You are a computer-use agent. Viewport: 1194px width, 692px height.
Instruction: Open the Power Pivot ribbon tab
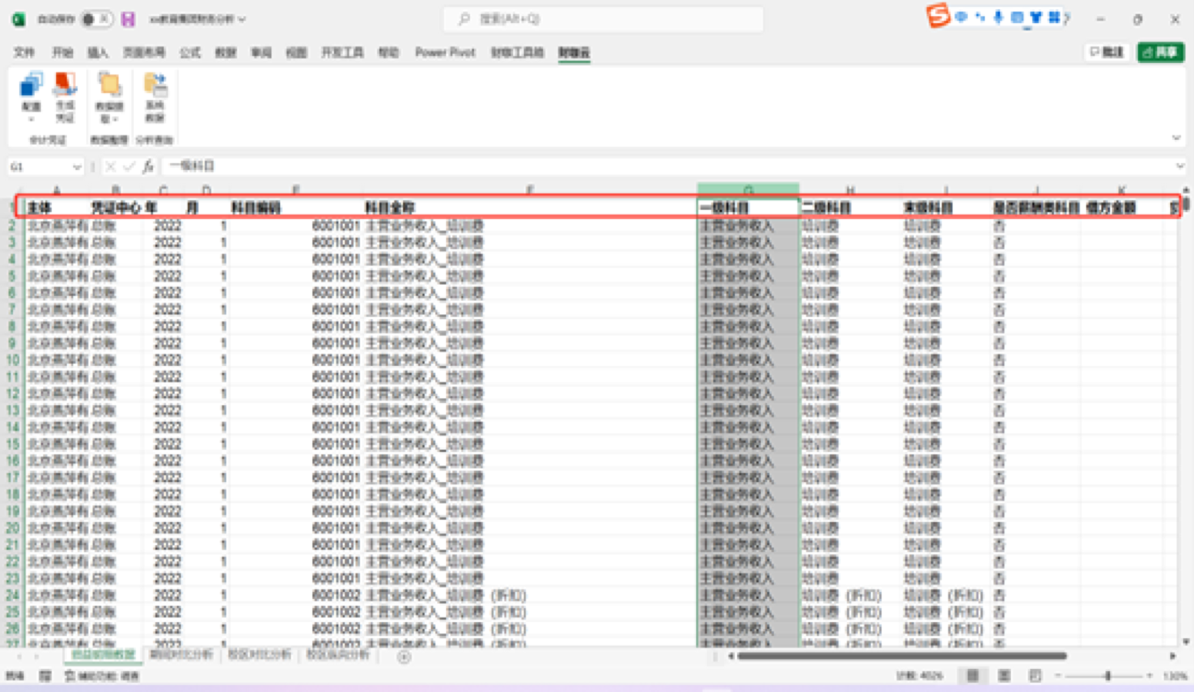click(x=445, y=52)
